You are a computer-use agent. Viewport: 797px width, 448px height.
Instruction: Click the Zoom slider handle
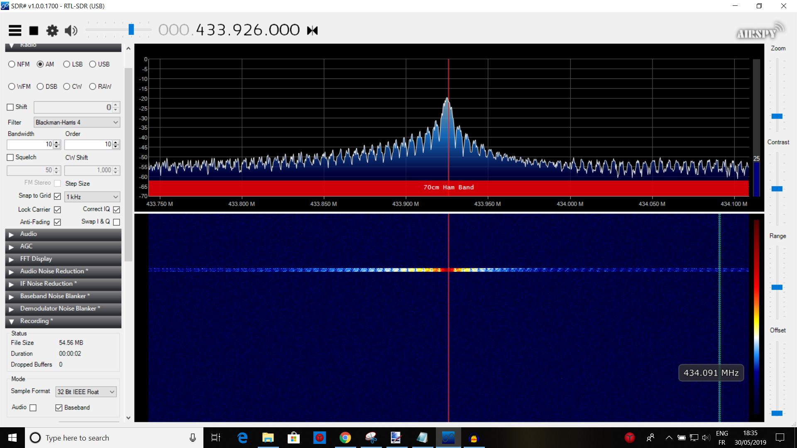(x=777, y=116)
